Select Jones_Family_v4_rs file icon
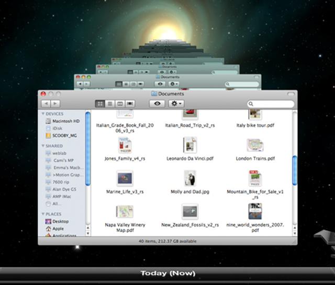The height and width of the screenshot is (285, 335). coord(125,146)
